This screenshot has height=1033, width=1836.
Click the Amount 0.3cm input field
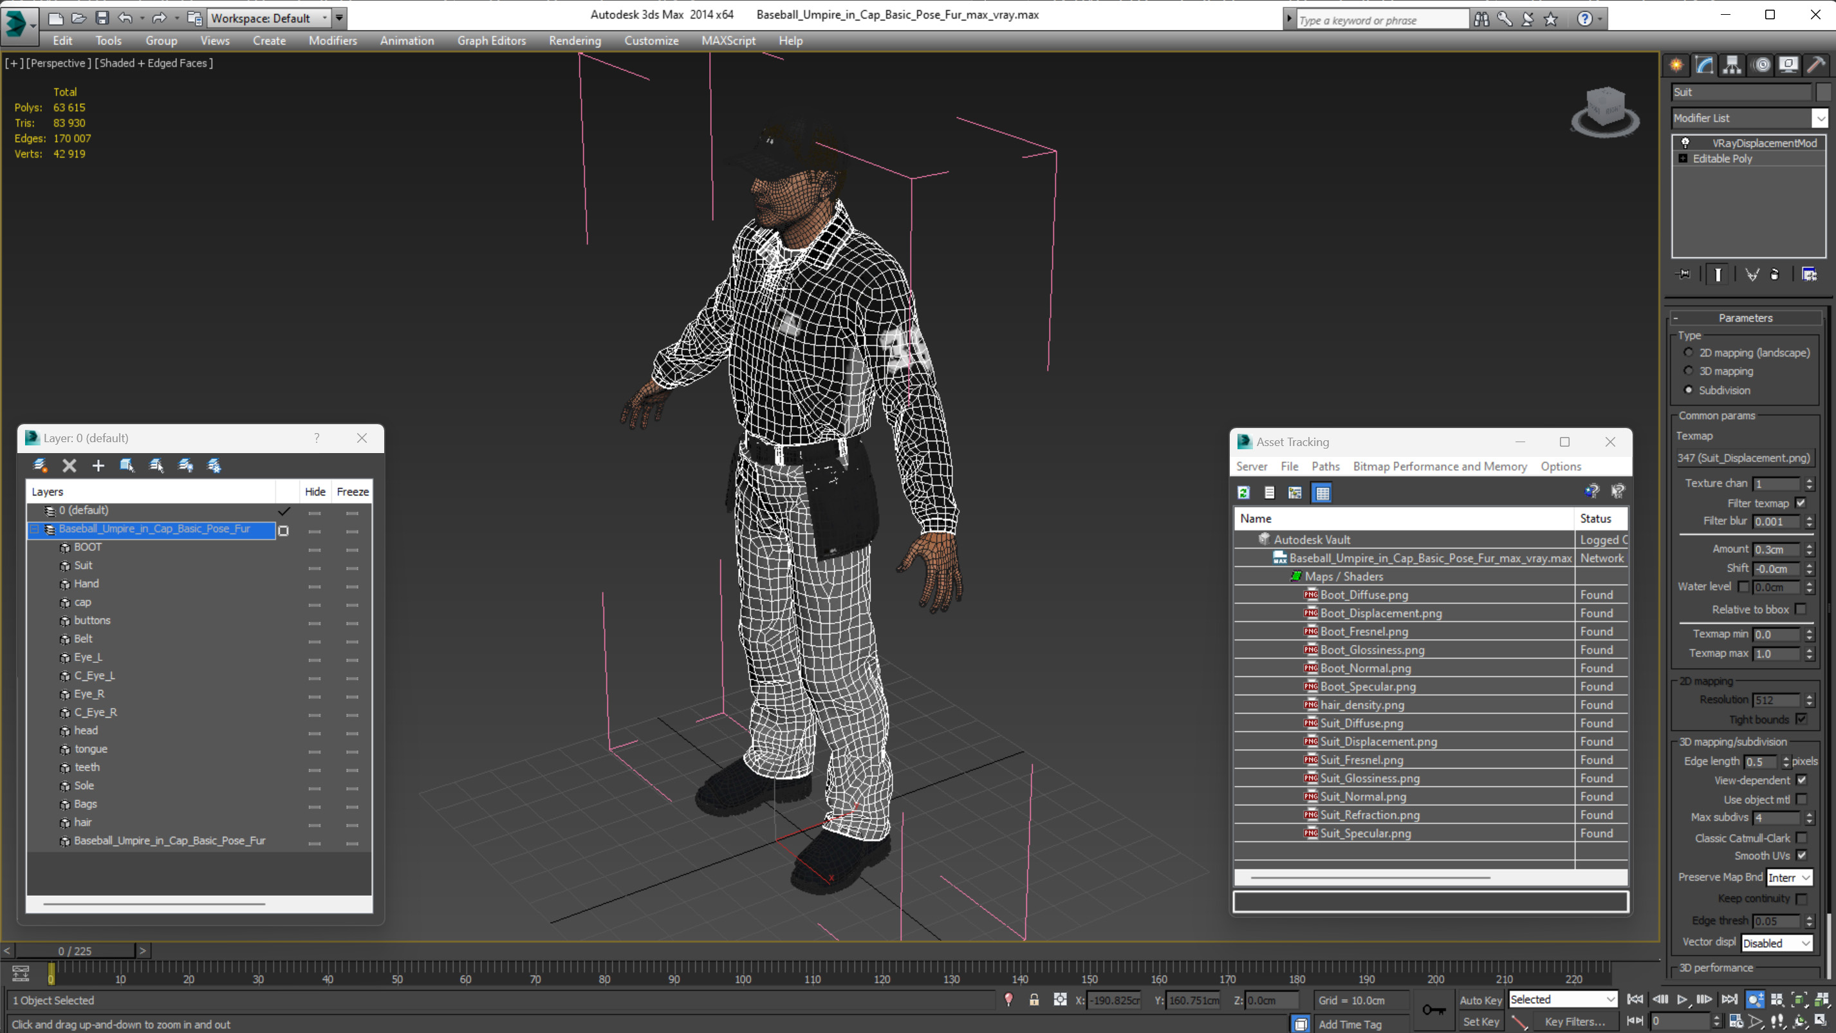click(1776, 549)
